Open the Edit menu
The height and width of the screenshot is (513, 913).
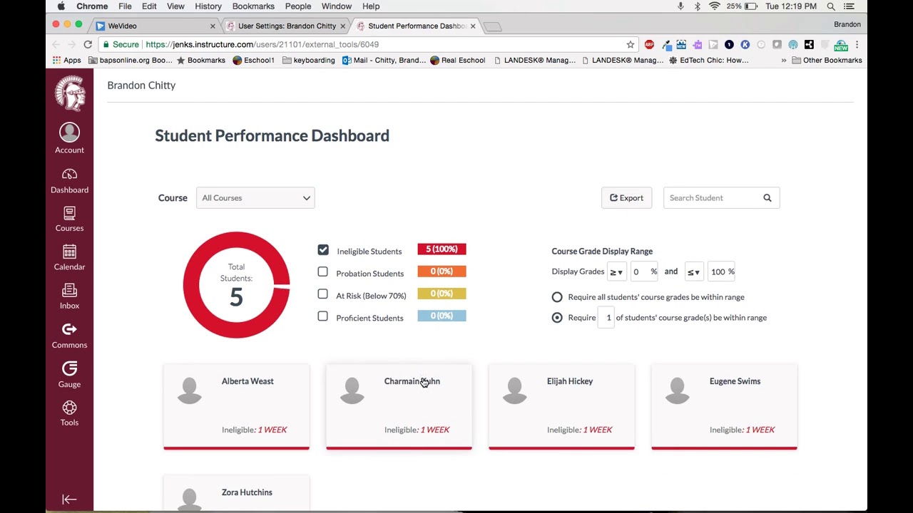149,6
